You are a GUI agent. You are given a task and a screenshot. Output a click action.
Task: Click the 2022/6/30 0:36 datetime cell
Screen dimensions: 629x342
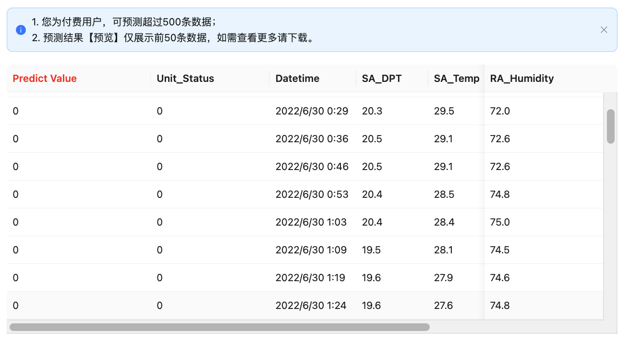pyautogui.click(x=312, y=139)
